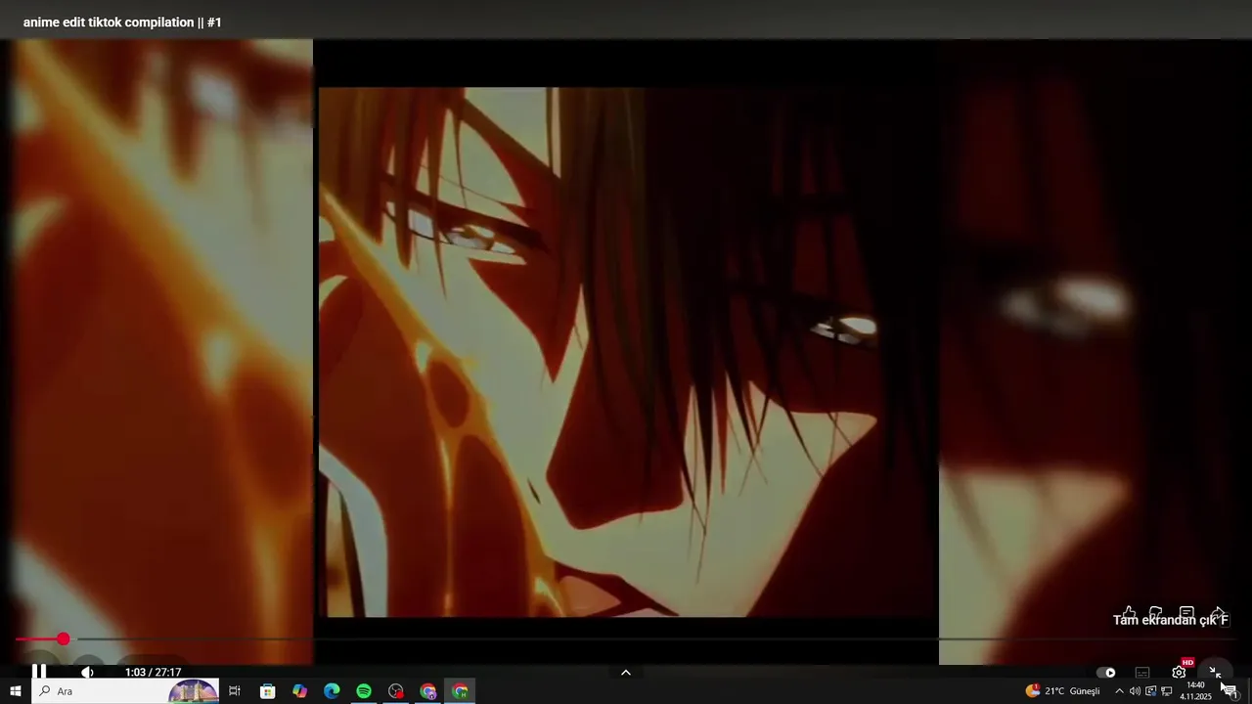The image size is (1252, 704).
Task: Show hidden system tray icons
Action: tap(1119, 691)
